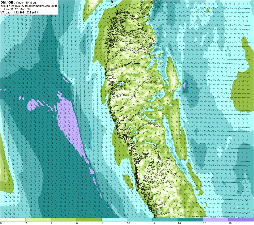This screenshot has width=254, height=225.
Task: Click the medium teal 12–14 legend swatch
Action: pos(165,219)
